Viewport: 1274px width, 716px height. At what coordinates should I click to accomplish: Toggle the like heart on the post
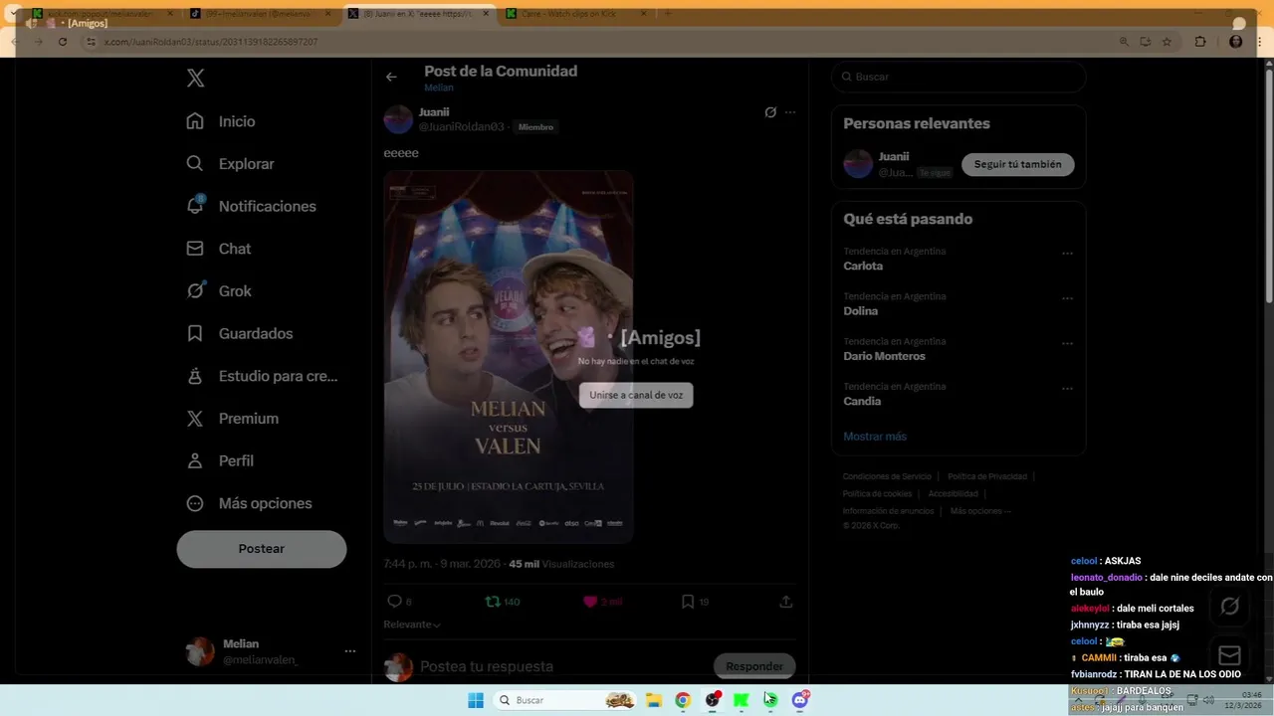coord(590,602)
